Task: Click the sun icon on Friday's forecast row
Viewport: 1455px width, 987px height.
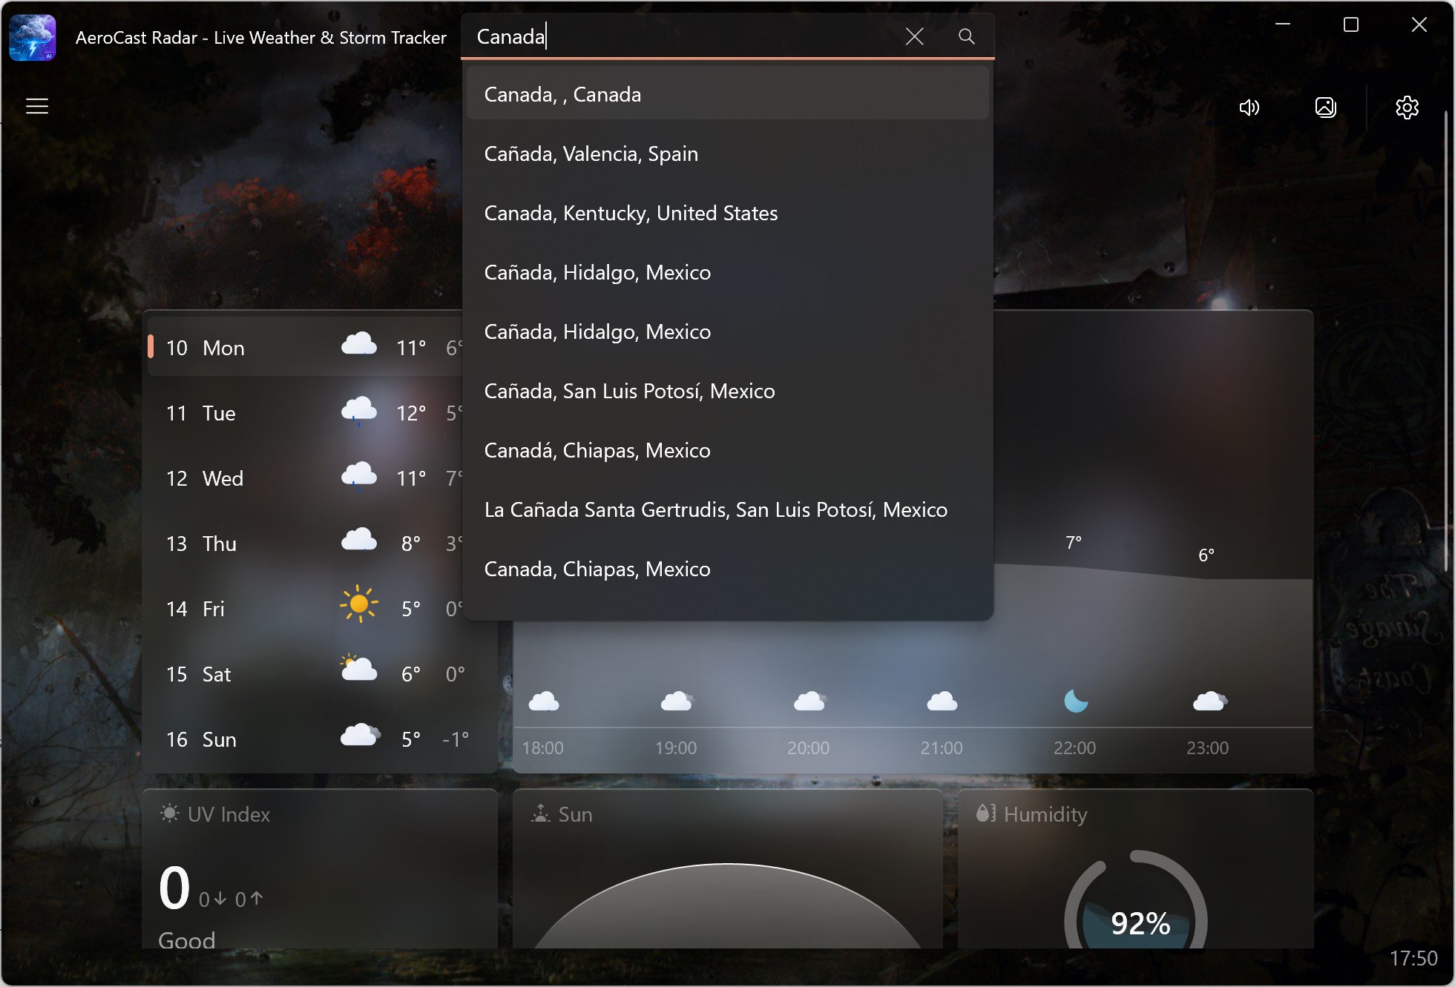Action: click(358, 604)
